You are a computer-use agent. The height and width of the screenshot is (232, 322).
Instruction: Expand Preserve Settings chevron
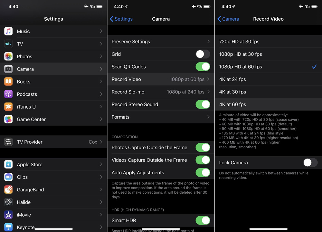click(x=208, y=42)
